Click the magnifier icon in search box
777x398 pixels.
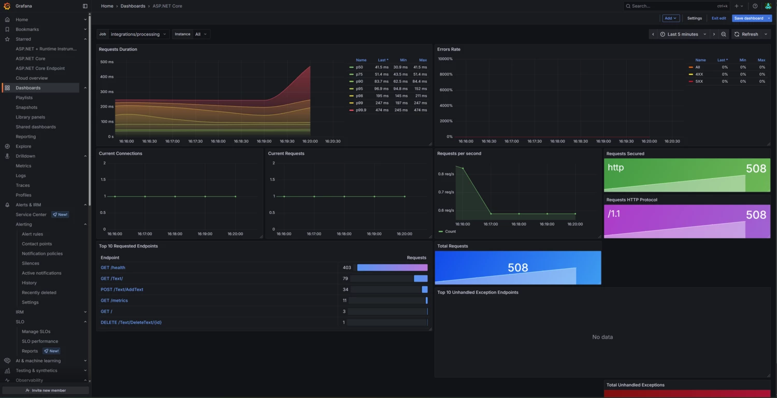tap(628, 6)
